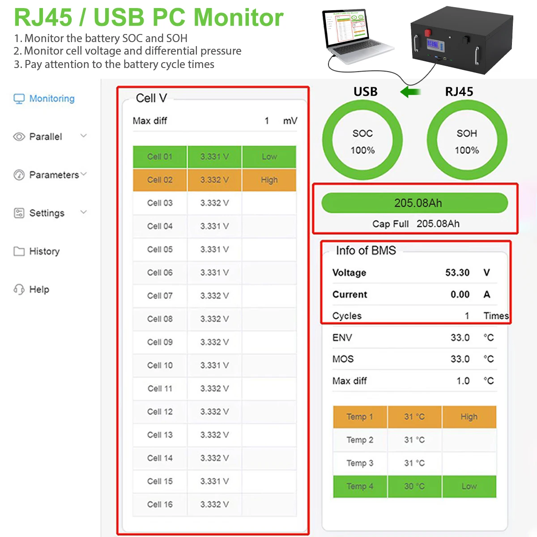The height and width of the screenshot is (537, 537).
Task: Select the Cell 01 row label
Action: point(160,157)
